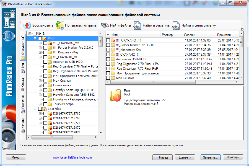Click folder icon of Autorun на USB-HDD in tree
The height and width of the screenshot is (166, 249).
click(50, 62)
